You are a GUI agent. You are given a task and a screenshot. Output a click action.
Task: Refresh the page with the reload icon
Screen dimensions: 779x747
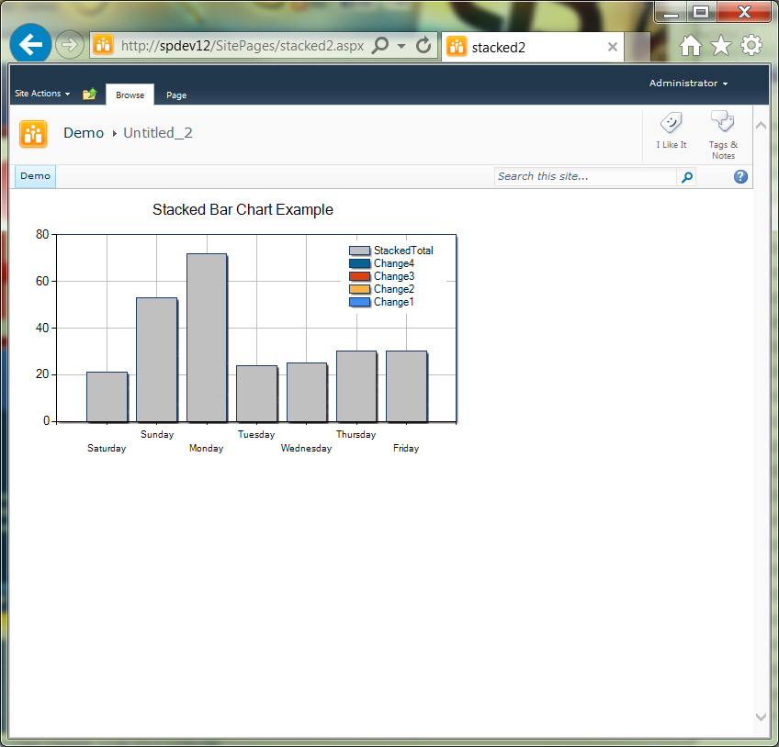(423, 46)
